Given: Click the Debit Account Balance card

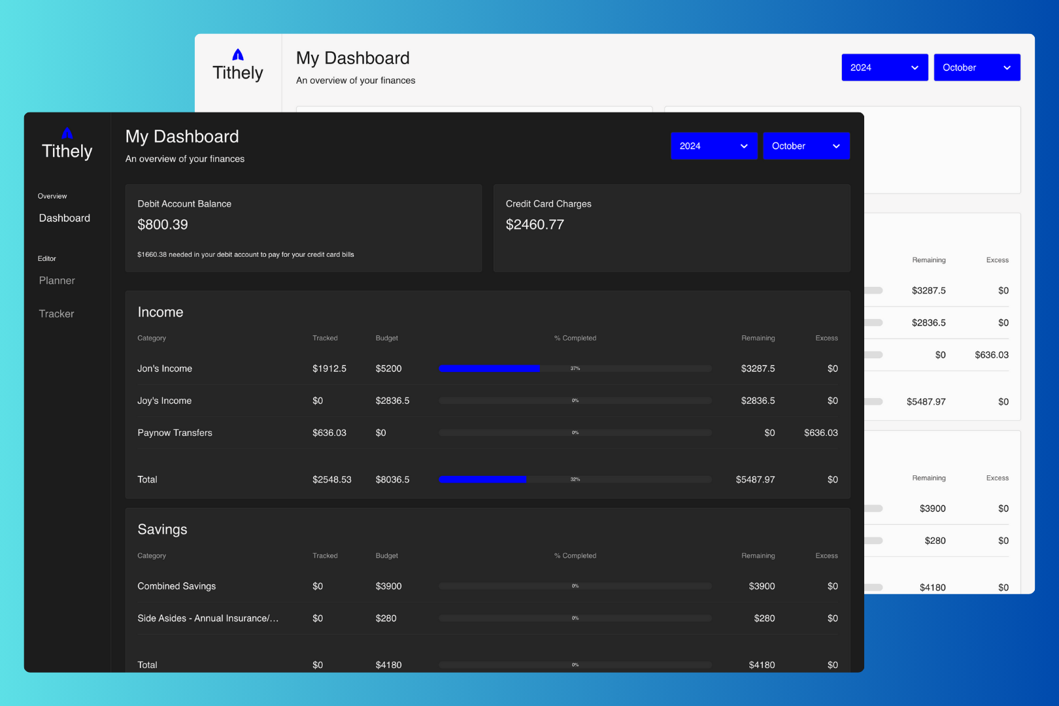Looking at the screenshot, I should pos(304,228).
